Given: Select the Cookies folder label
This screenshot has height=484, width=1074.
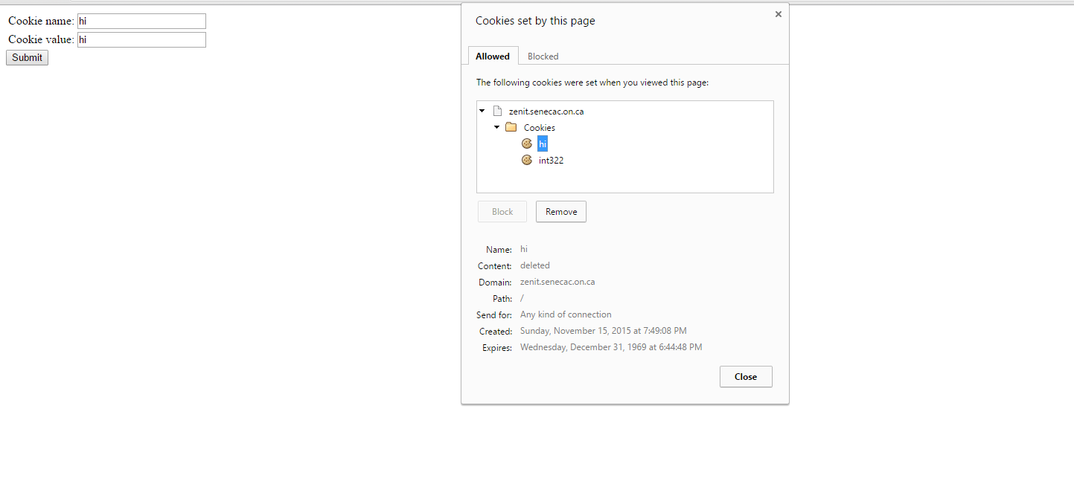Looking at the screenshot, I should [x=540, y=128].
